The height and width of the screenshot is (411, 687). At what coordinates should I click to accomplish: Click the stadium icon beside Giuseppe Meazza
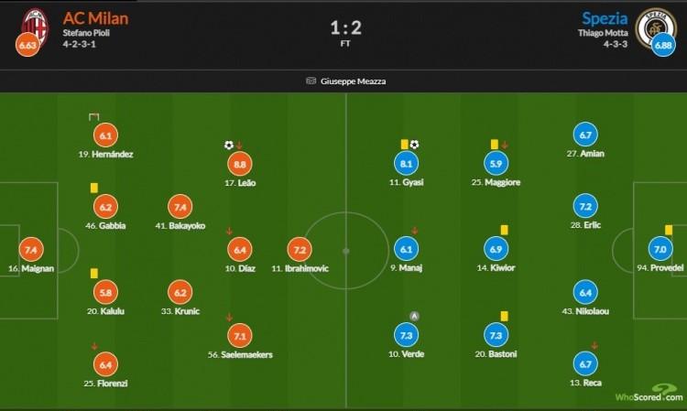tap(311, 81)
